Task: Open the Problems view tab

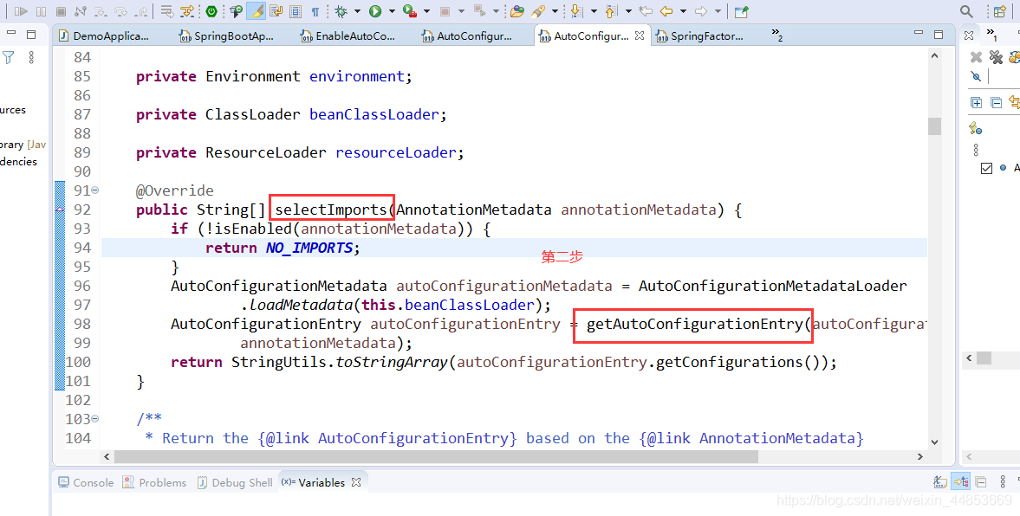Action: [155, 482]
